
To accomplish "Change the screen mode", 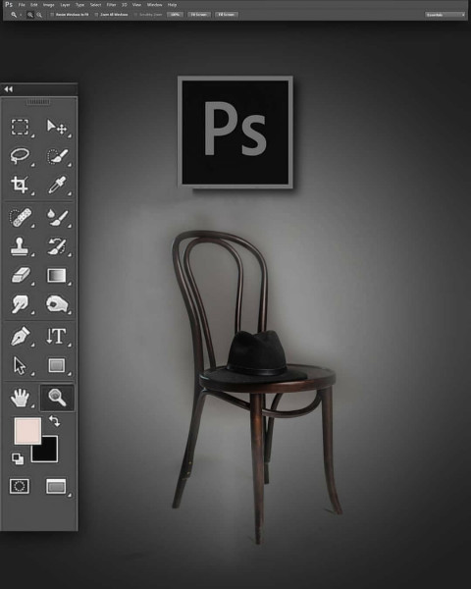I will point(56,486).
